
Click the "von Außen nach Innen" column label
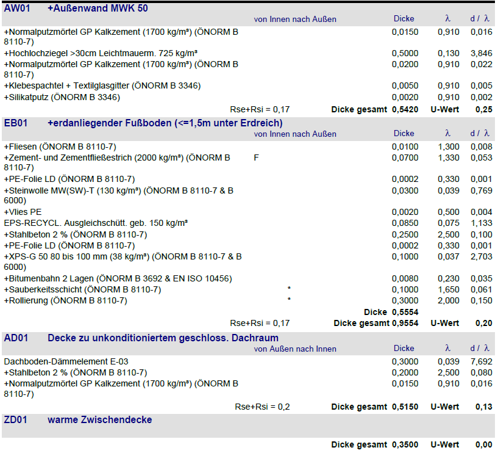[295, 349]
